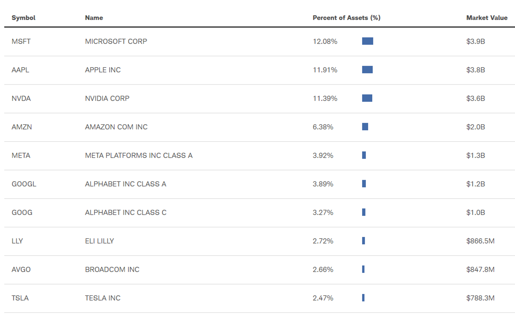Viewport: 515px width, 315px height.
Task: Click the $866.5M market value
Action: click(480, 241)
